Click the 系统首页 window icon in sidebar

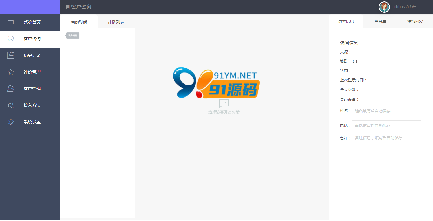pyautogui.click(x=11, y=22)
